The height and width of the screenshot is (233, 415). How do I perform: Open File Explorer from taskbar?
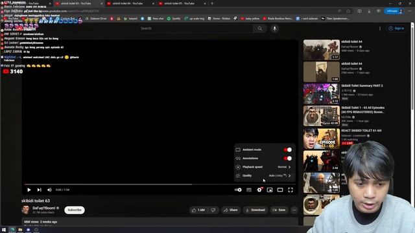click(x=20, y=230)
